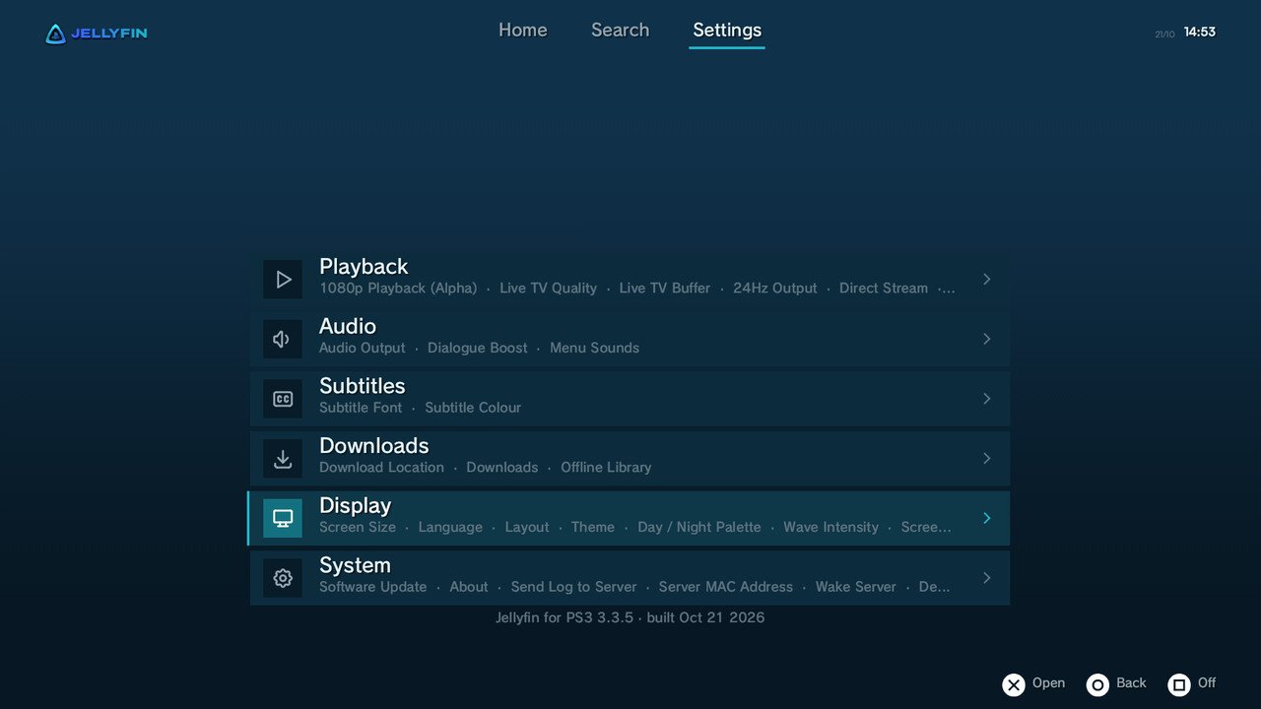Switch to the Search tab

[x=620, y=30]
